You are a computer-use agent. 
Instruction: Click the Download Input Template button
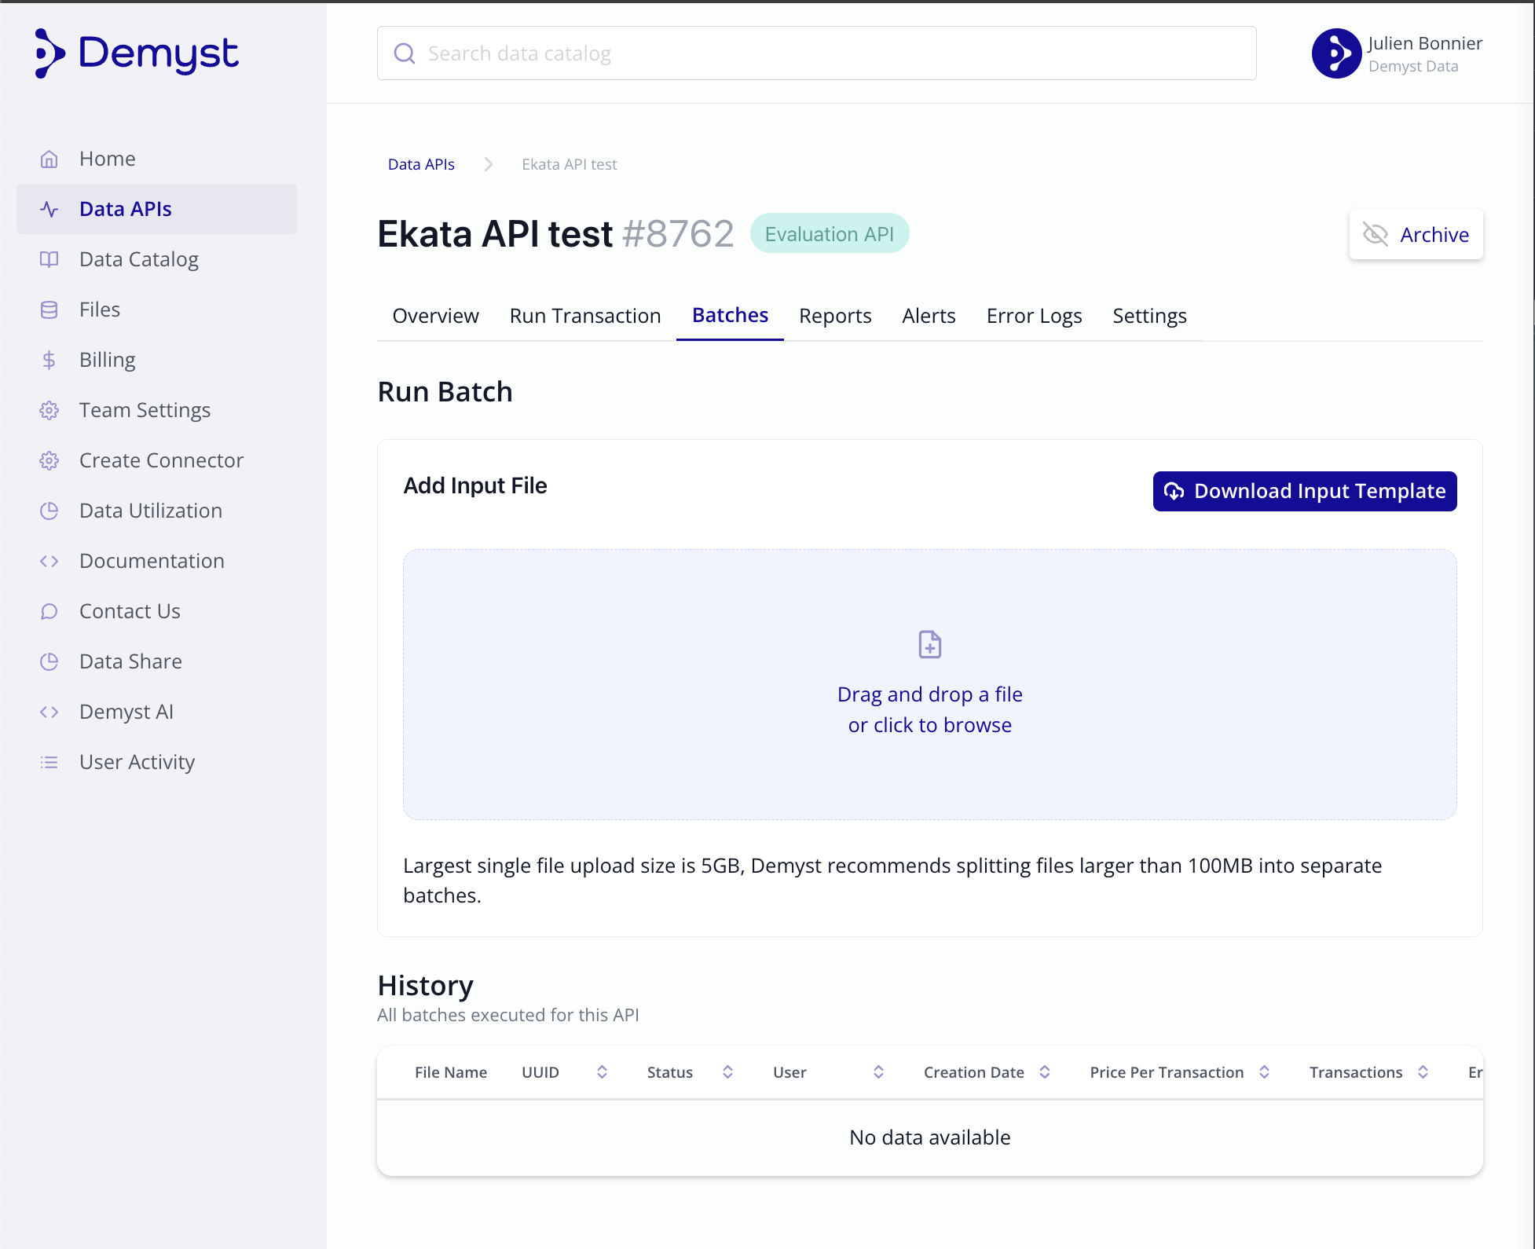tap(1304, 491)
